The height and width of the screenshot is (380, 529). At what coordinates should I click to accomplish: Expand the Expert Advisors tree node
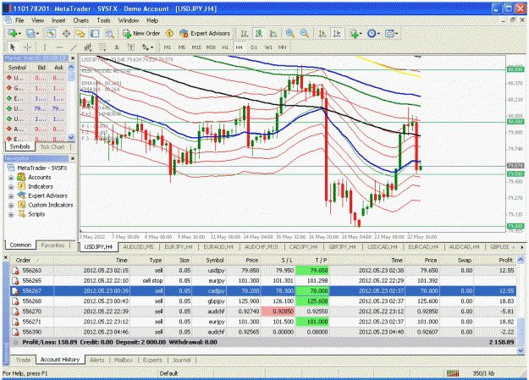coord(11,196)
